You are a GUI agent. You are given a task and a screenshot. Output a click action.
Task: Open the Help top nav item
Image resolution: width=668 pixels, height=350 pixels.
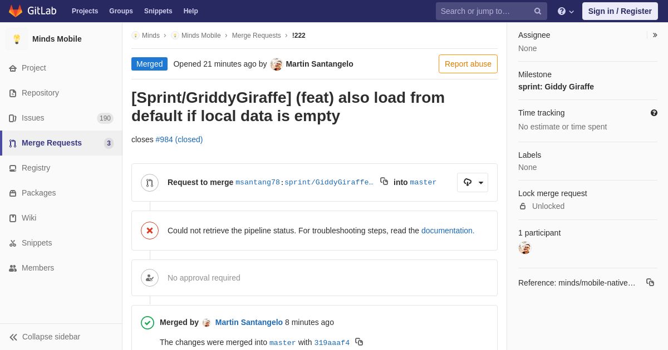[x=191, y=11]
